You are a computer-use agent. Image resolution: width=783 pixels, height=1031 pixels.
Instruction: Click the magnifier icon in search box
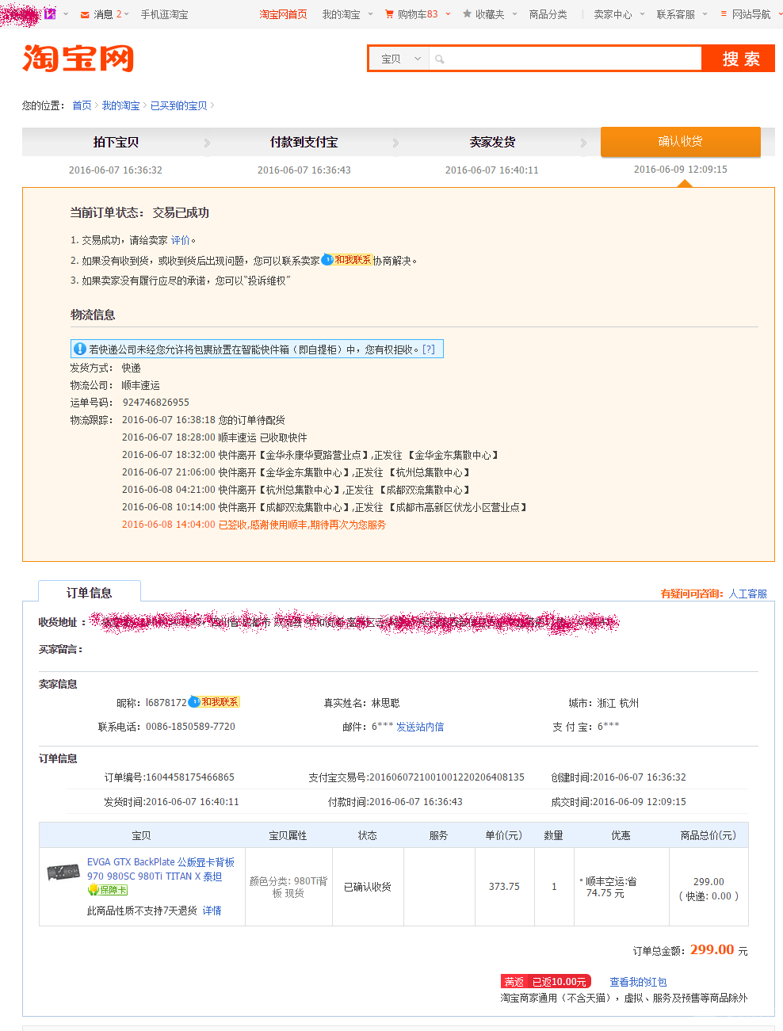pos(440,59)
